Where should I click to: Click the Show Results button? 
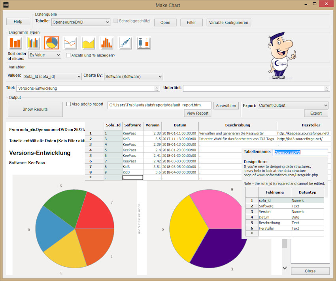pyautogui.click(x=35, y=109)
